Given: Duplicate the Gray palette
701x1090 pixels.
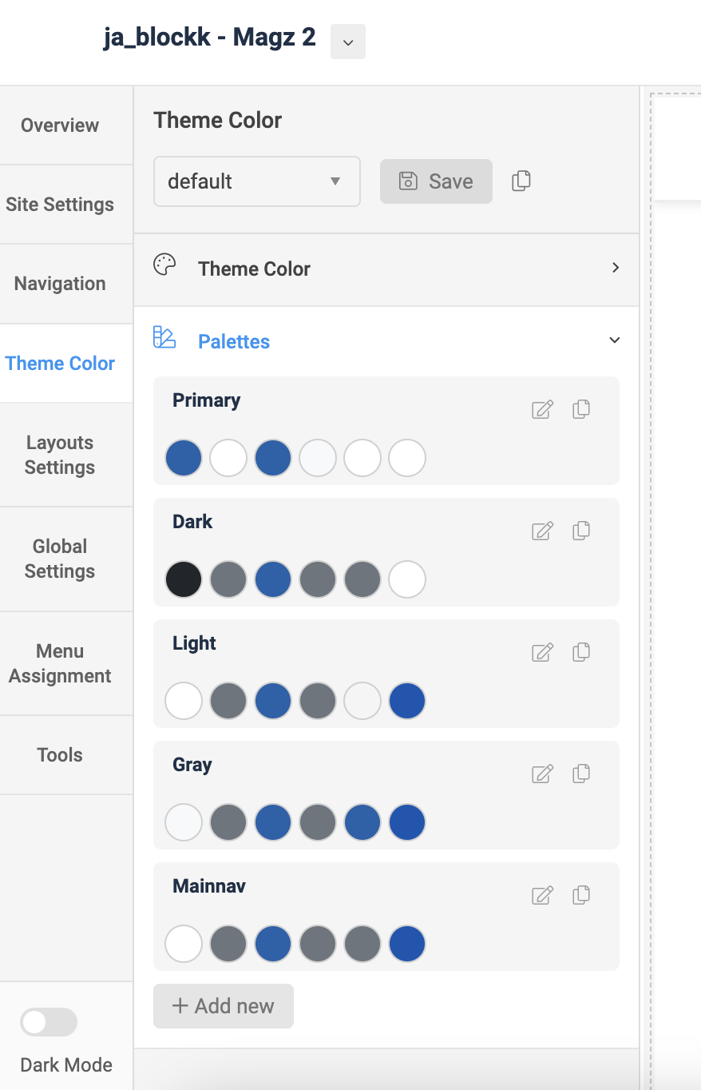Looking at the screenshot, I should point(581,774).
